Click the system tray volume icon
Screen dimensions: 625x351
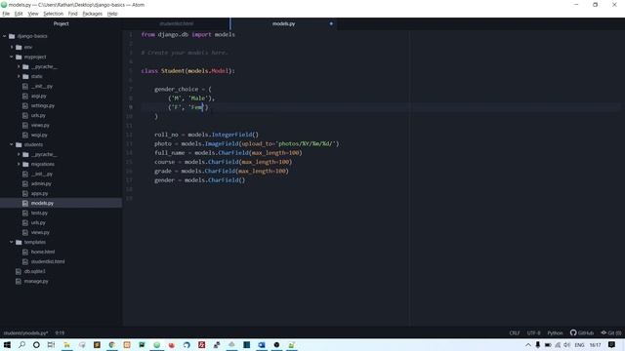pos(567,344)
